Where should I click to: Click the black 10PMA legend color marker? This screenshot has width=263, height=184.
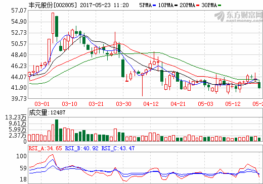176,6
